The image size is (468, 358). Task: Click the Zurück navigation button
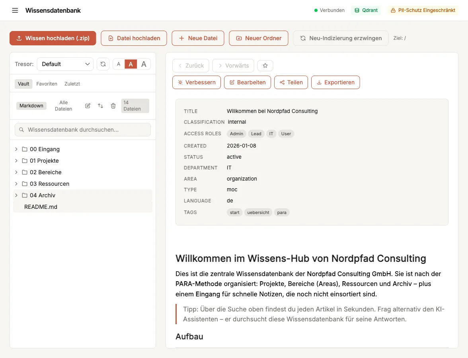click(x=191, y=66)
